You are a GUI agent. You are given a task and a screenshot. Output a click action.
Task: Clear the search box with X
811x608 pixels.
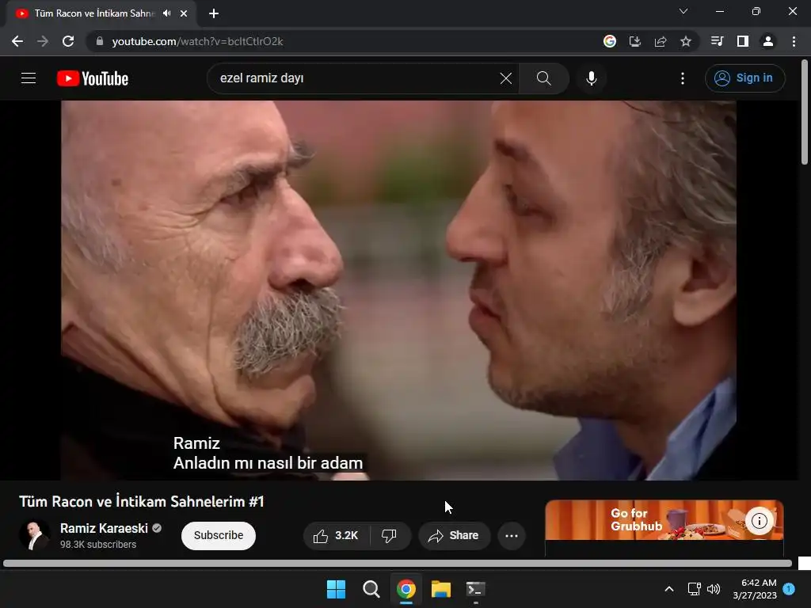506,78
